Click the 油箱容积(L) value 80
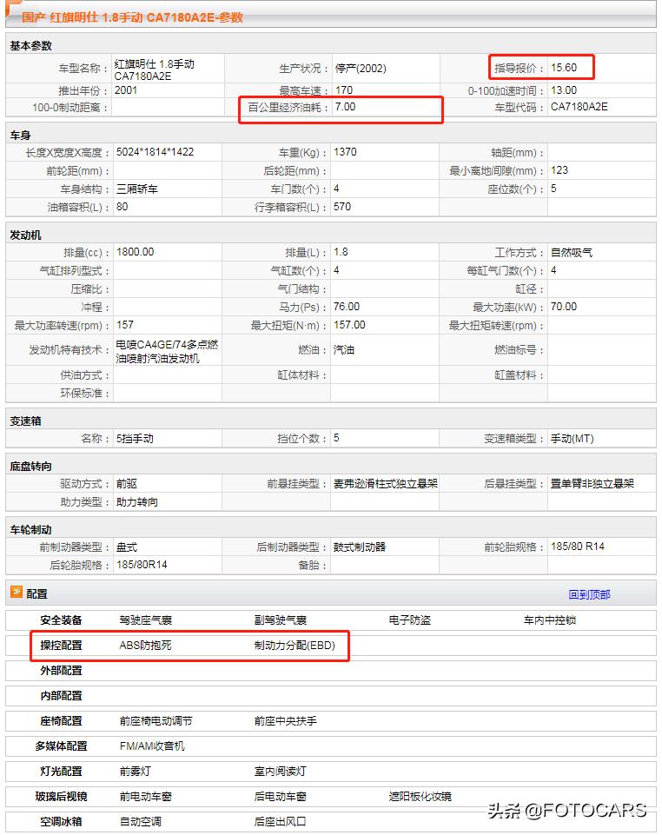662x835 pixels. click(x=122, y=207)
